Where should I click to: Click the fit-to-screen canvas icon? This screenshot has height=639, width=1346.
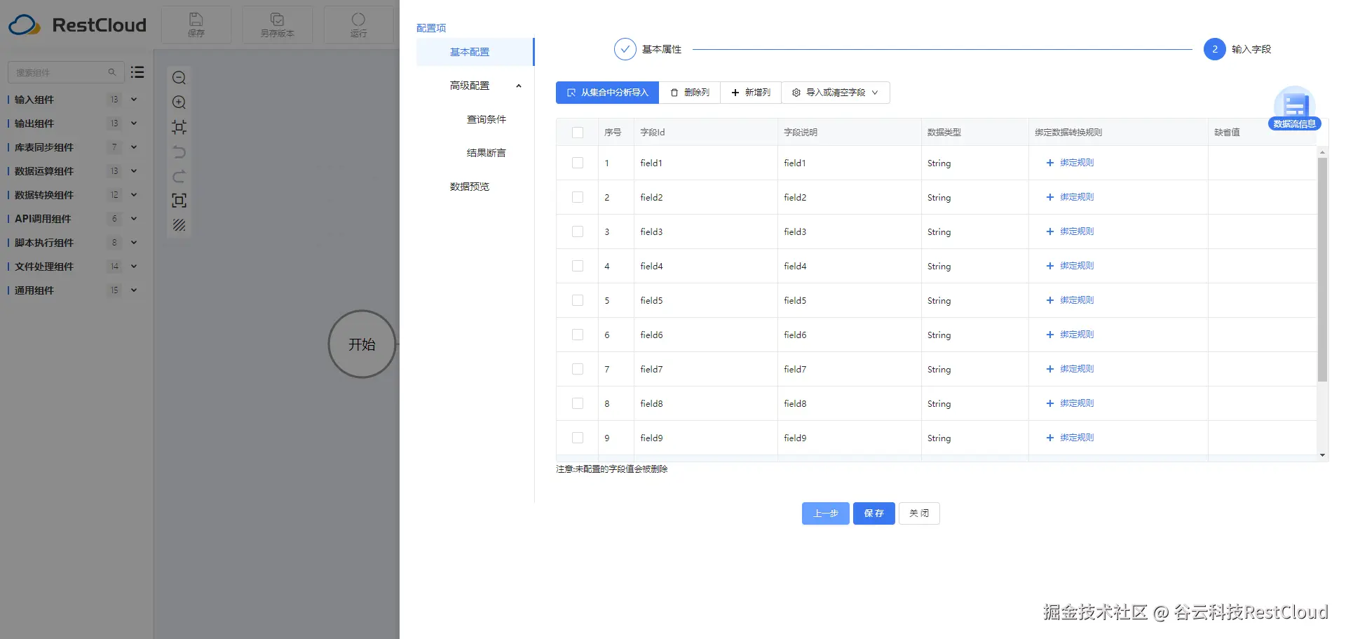[179, 201]
